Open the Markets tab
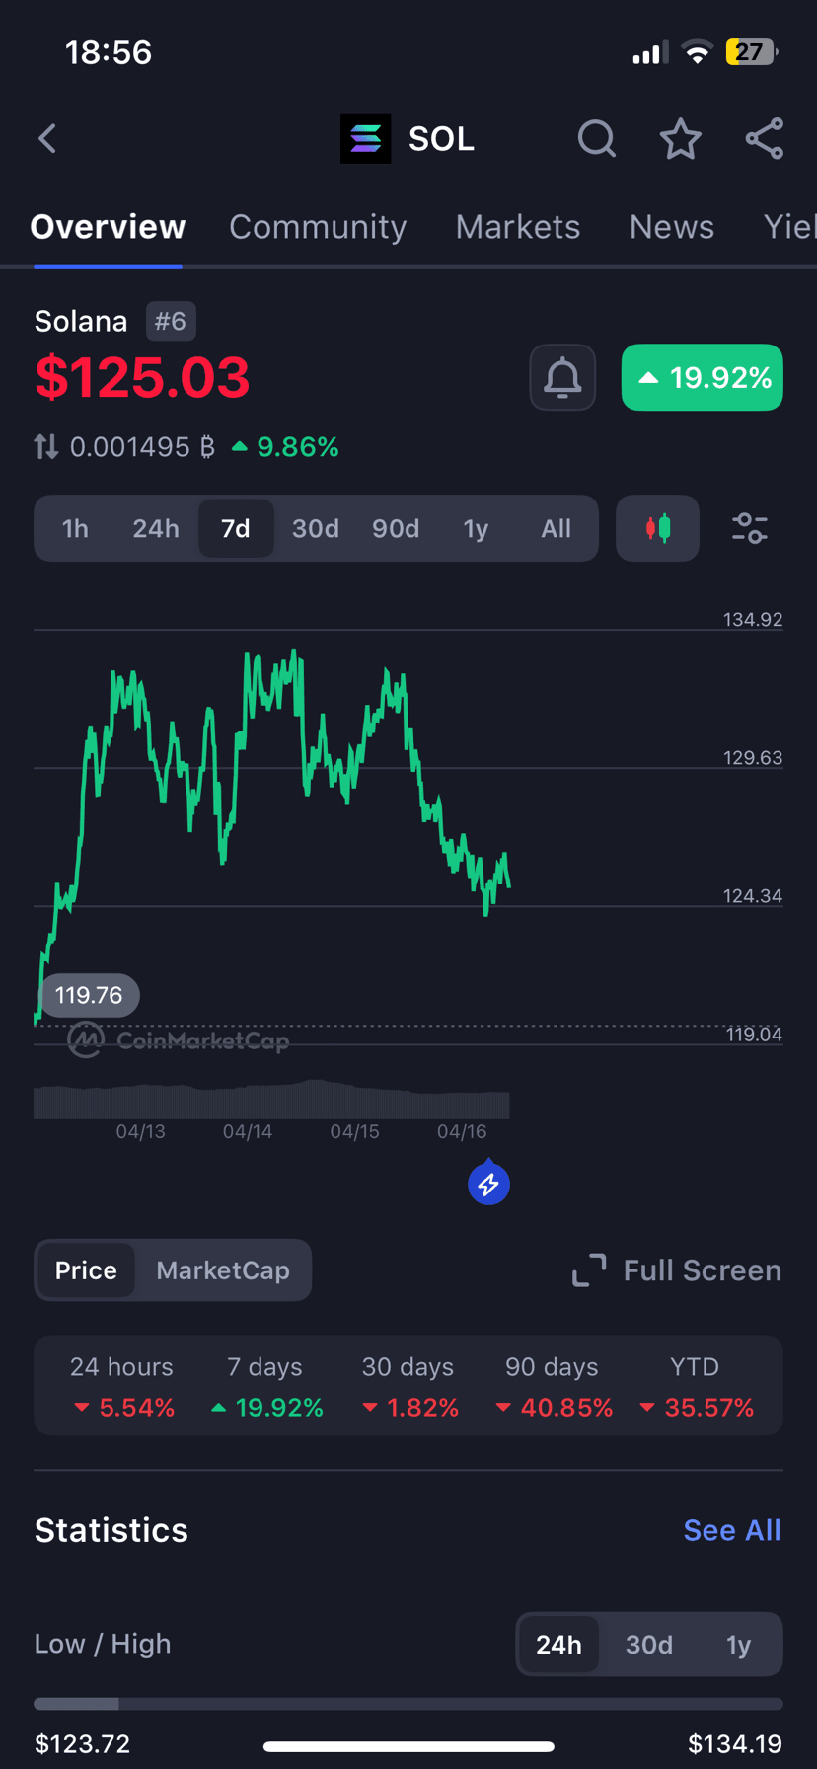The width and height of the screenshot is (817, 1769). point(518,227)
